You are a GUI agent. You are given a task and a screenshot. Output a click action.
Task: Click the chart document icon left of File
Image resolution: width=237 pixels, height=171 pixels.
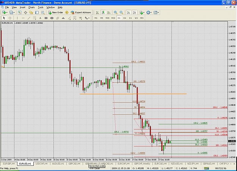click(2, 7)
